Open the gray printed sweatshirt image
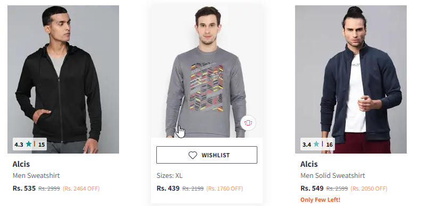Viewport: 428px width, 206px height. [x=207, y=71]
